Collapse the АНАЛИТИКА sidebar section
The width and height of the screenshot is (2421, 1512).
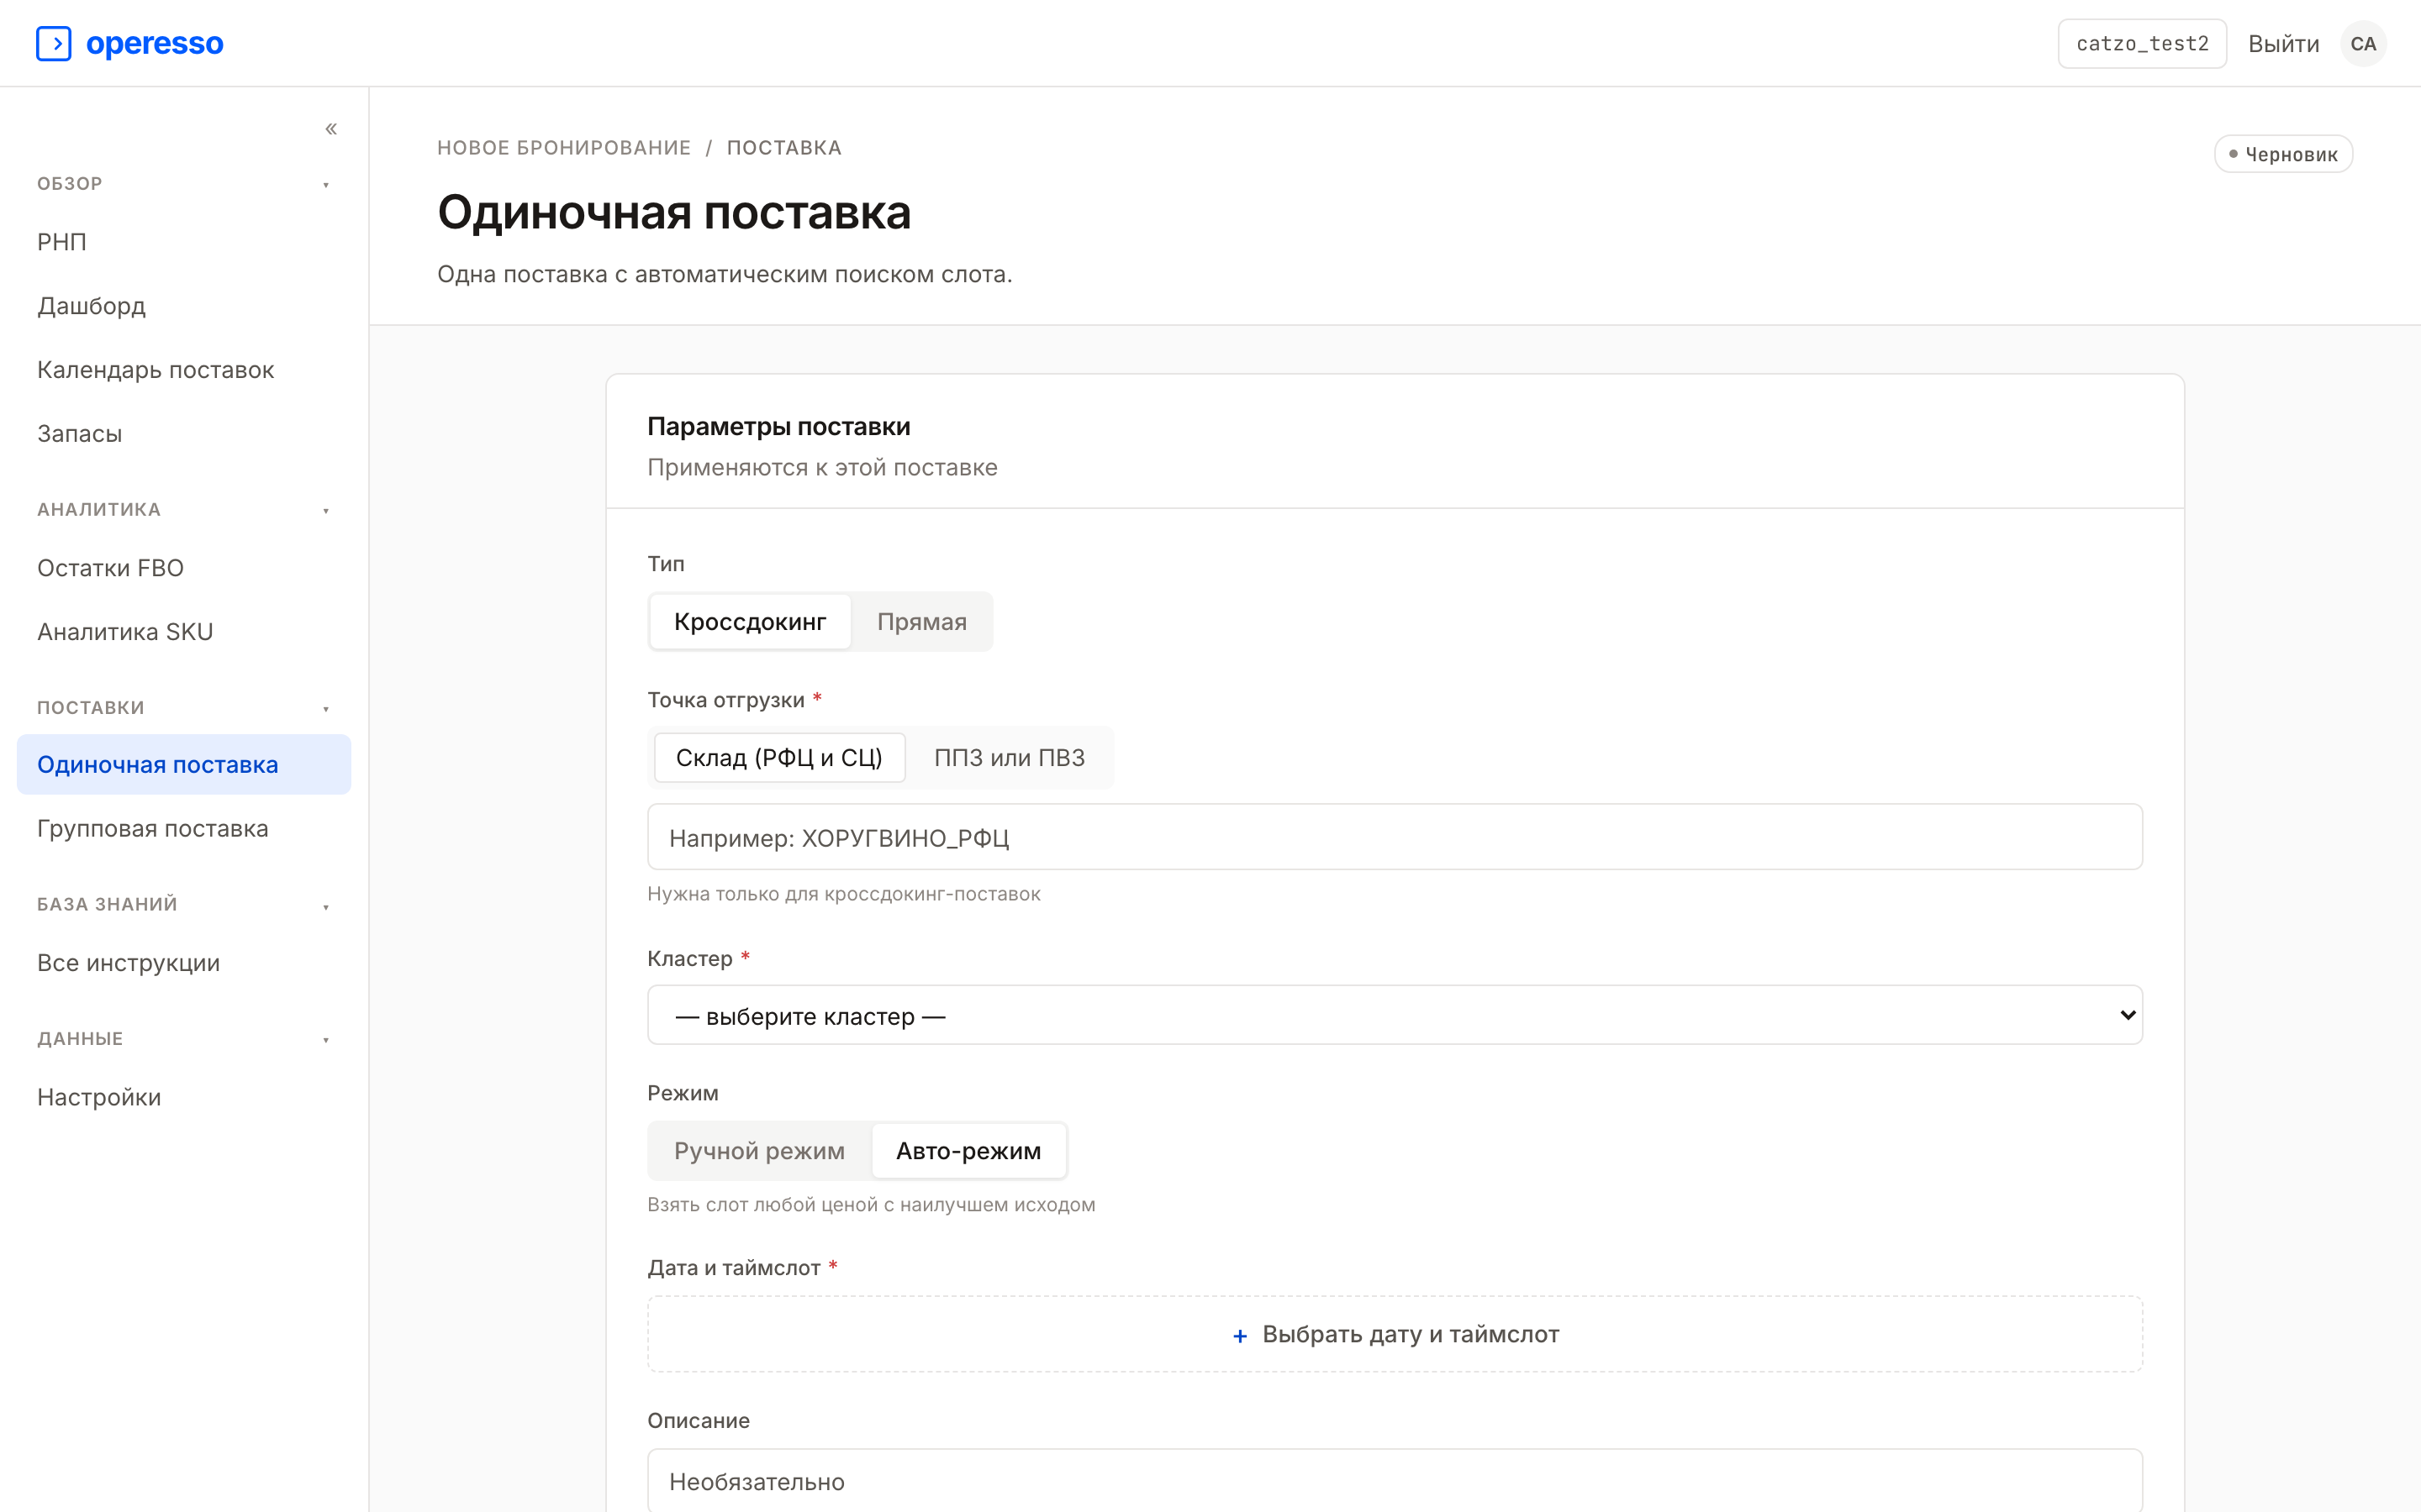(x=326, y=511)
